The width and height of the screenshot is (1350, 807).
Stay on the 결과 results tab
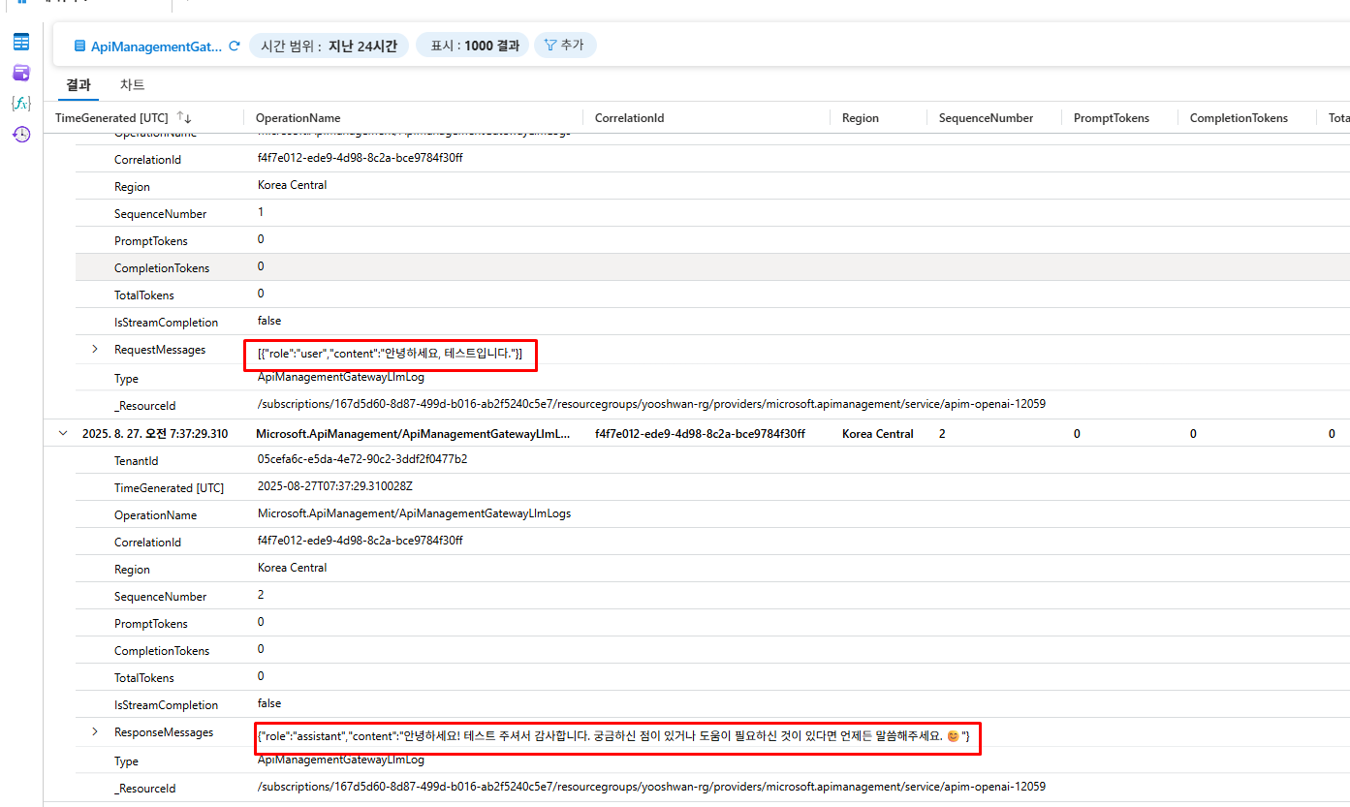(x=78, y=84)
